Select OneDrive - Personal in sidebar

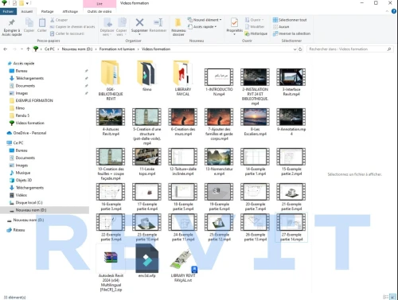29,133
